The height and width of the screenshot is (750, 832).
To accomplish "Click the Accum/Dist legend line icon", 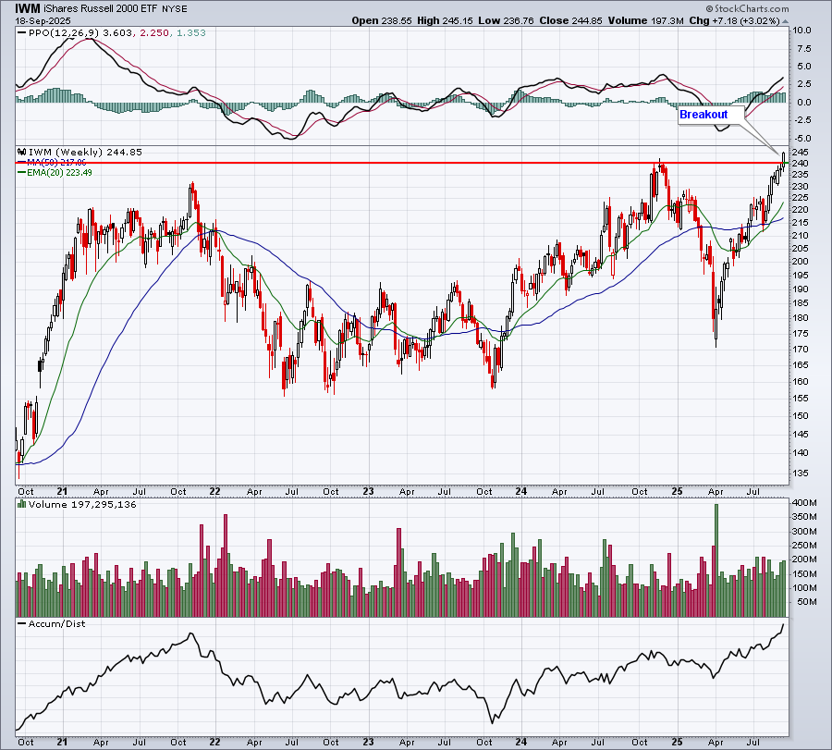I will tap(22, 623).
